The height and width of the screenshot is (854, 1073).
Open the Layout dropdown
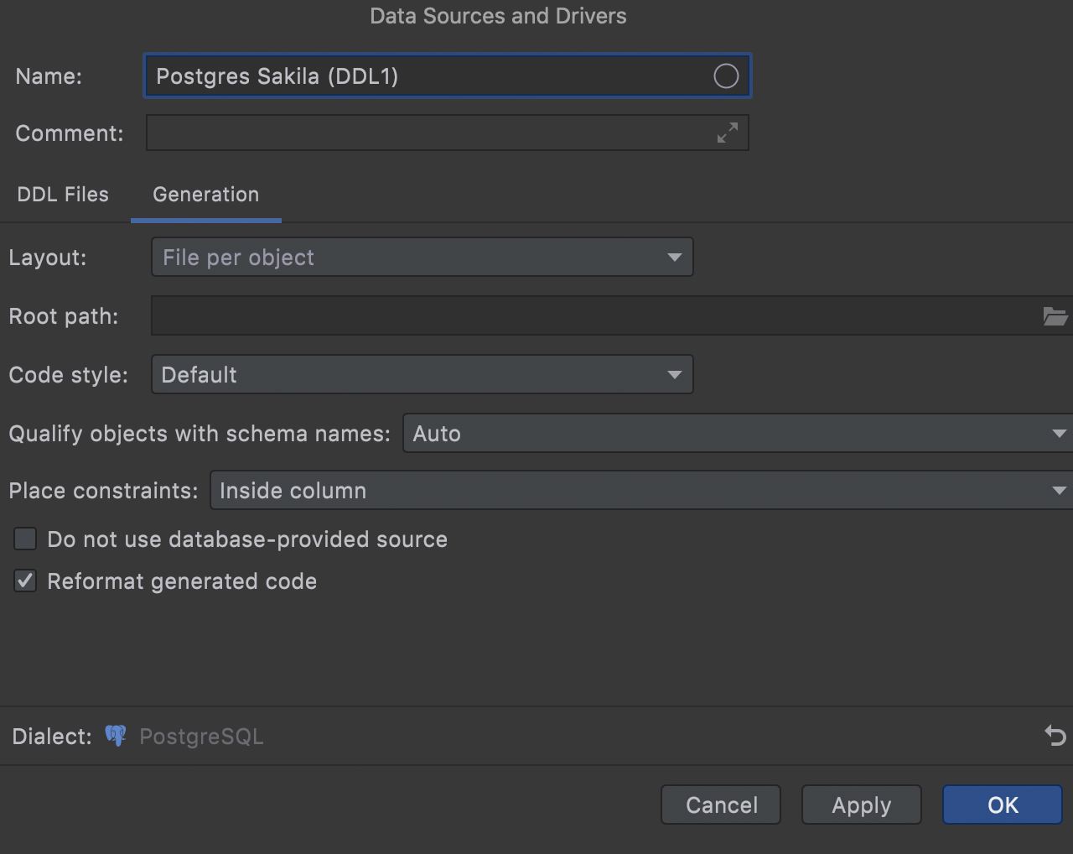tap(422, 258)
